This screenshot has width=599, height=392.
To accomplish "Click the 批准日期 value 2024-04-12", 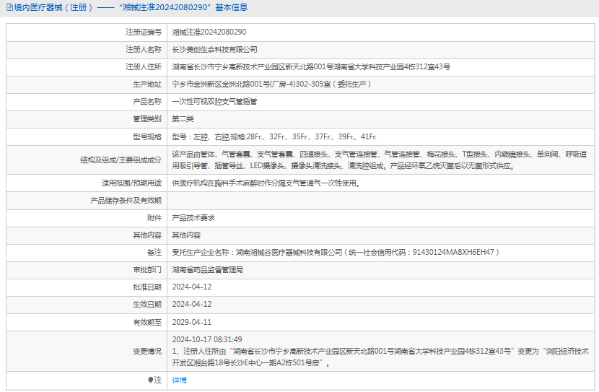I will [x=192, y=287].
